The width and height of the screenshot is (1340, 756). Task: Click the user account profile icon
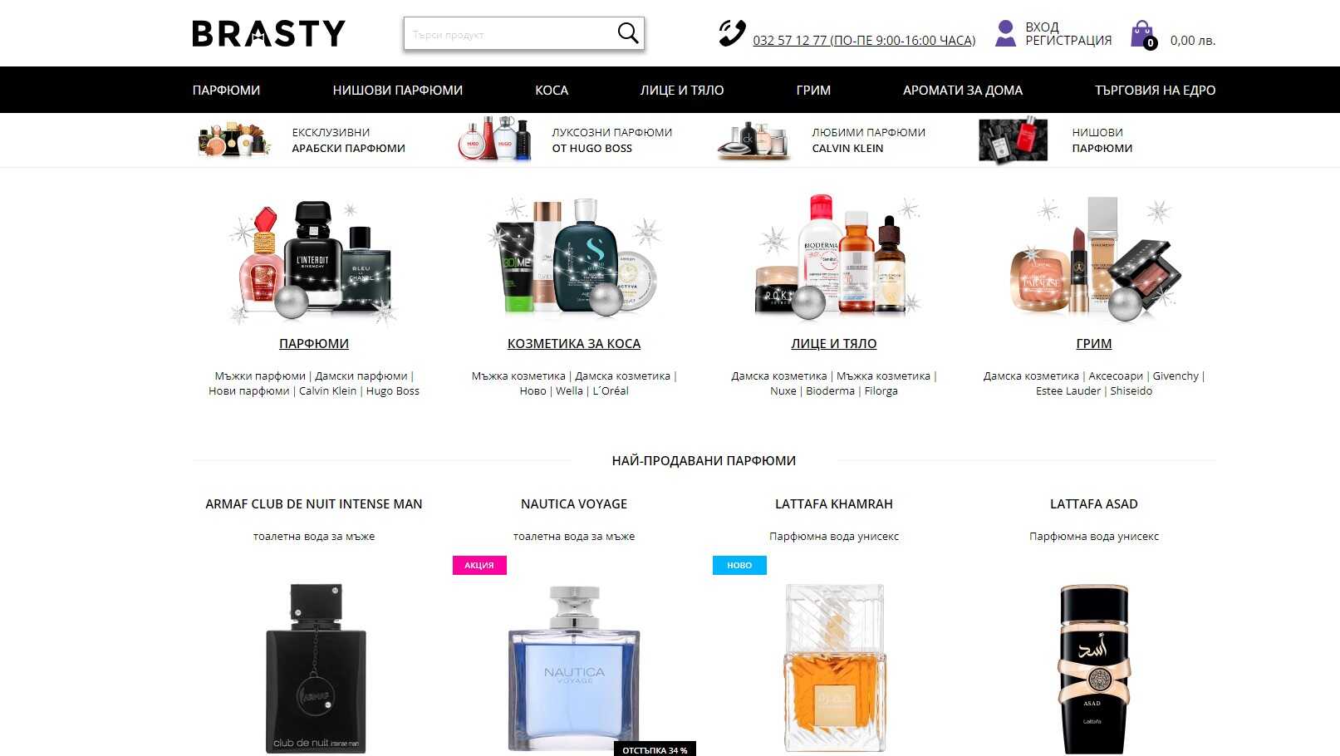point(1005,33)
